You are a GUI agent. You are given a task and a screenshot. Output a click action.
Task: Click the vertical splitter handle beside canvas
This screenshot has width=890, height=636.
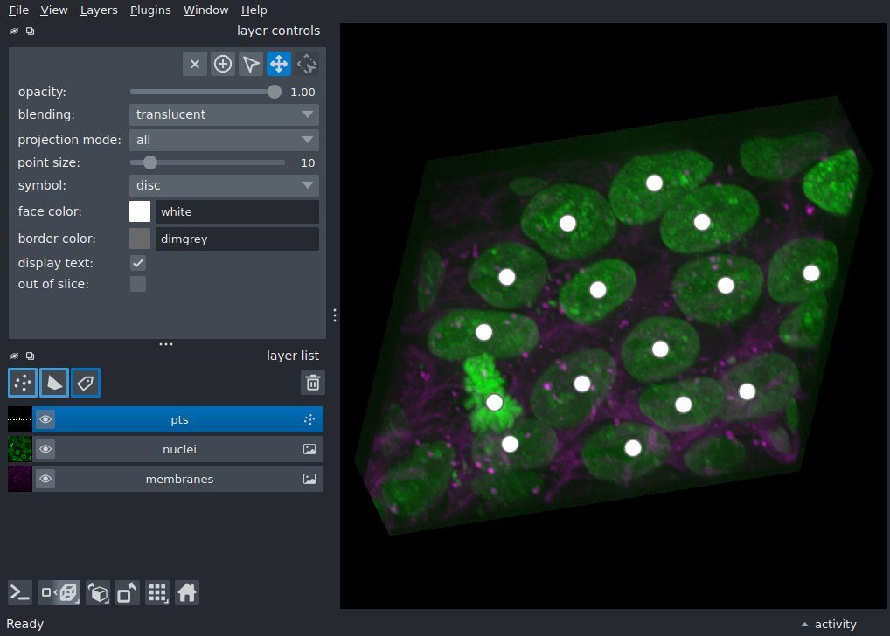tap(335, 315)
